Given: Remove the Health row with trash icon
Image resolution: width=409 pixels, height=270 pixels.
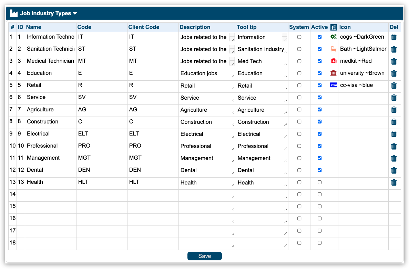Looking at the screenshot, I should pyautogui.click(x=394, y=182).
